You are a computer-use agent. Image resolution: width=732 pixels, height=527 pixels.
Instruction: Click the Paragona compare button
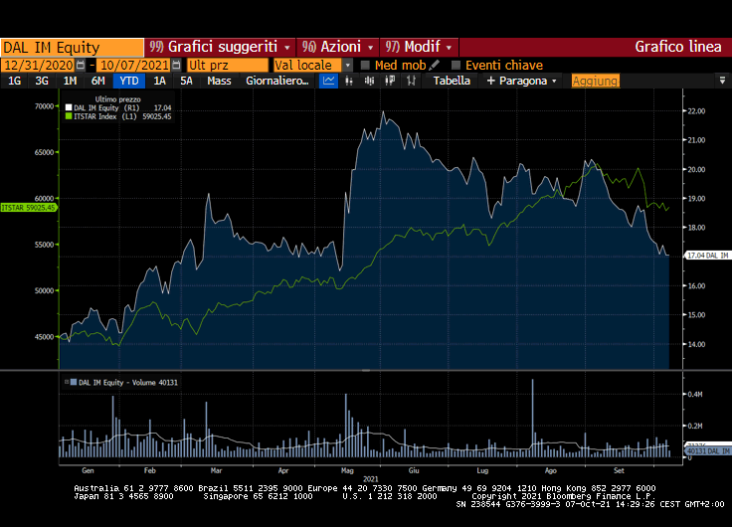click(x=522, y=82)
